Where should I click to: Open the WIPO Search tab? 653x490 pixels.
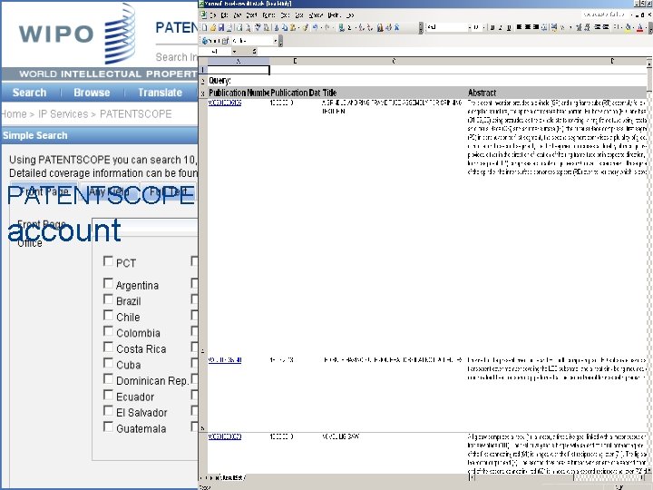[29, 93]
